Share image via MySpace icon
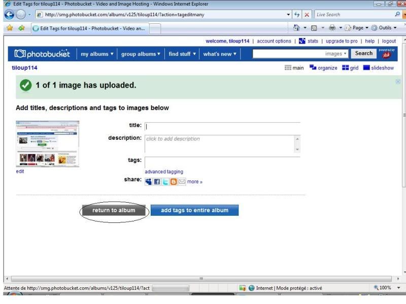This screenshot has width=406, height=304. pyautogui.click(x=148, y=182)
